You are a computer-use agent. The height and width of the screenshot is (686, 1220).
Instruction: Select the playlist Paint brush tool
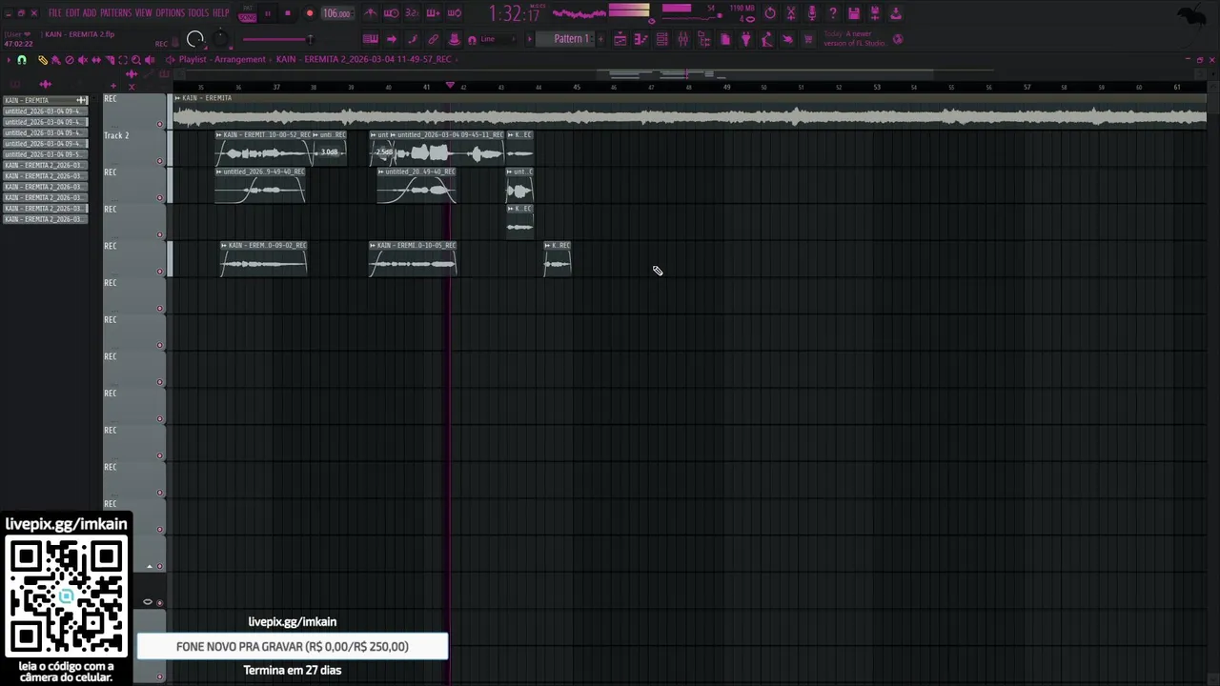click(x=55, y=59)
